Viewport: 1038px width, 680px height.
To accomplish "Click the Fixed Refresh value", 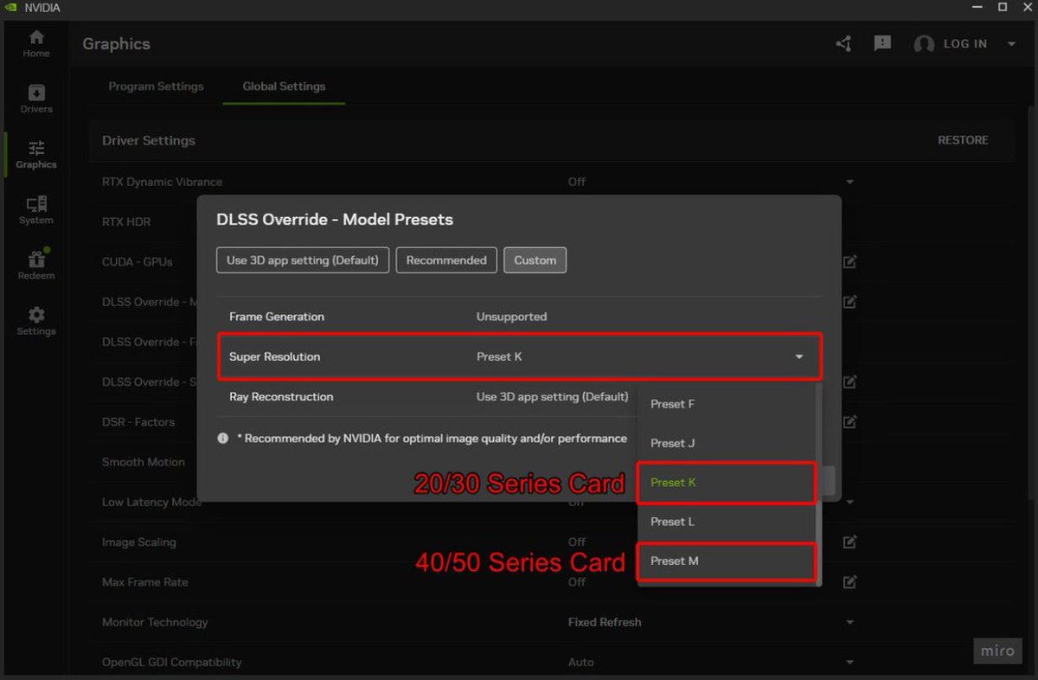I will (605, 622).
